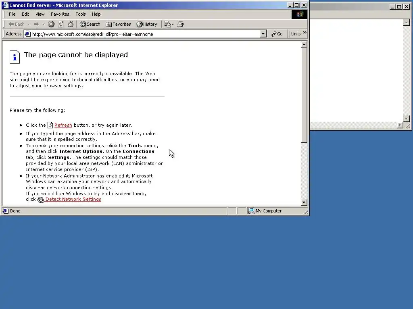
Task: Open the Edit menu
Action: (25, 14)
